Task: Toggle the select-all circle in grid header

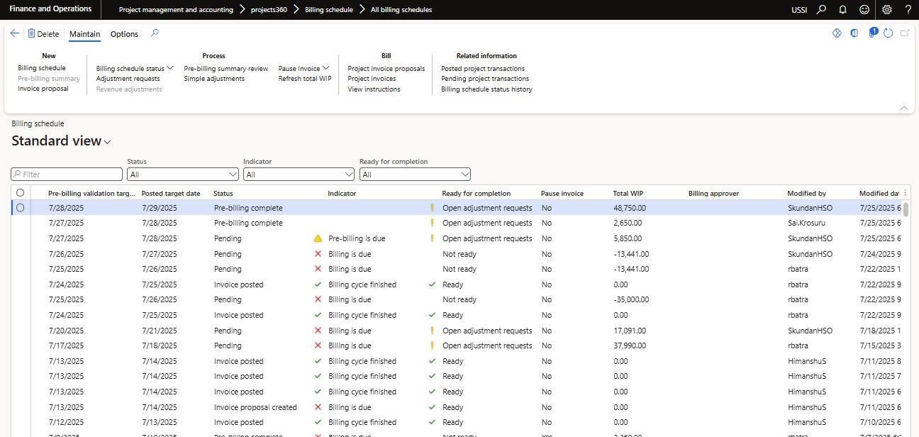Action: point(20,192)
